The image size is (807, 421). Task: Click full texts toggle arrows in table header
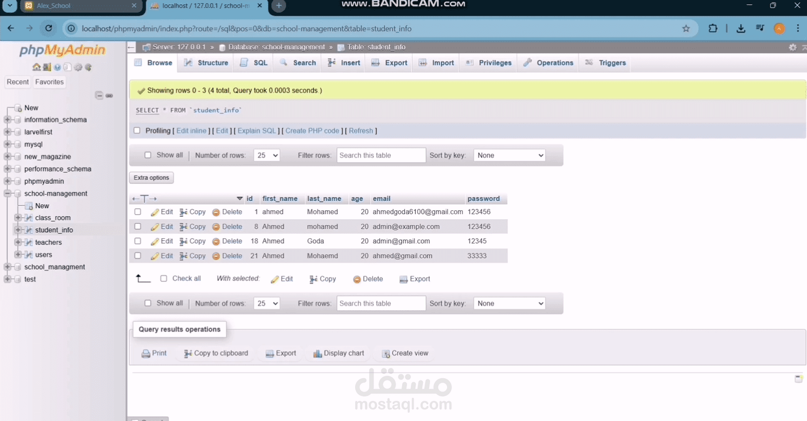point(144,199)
